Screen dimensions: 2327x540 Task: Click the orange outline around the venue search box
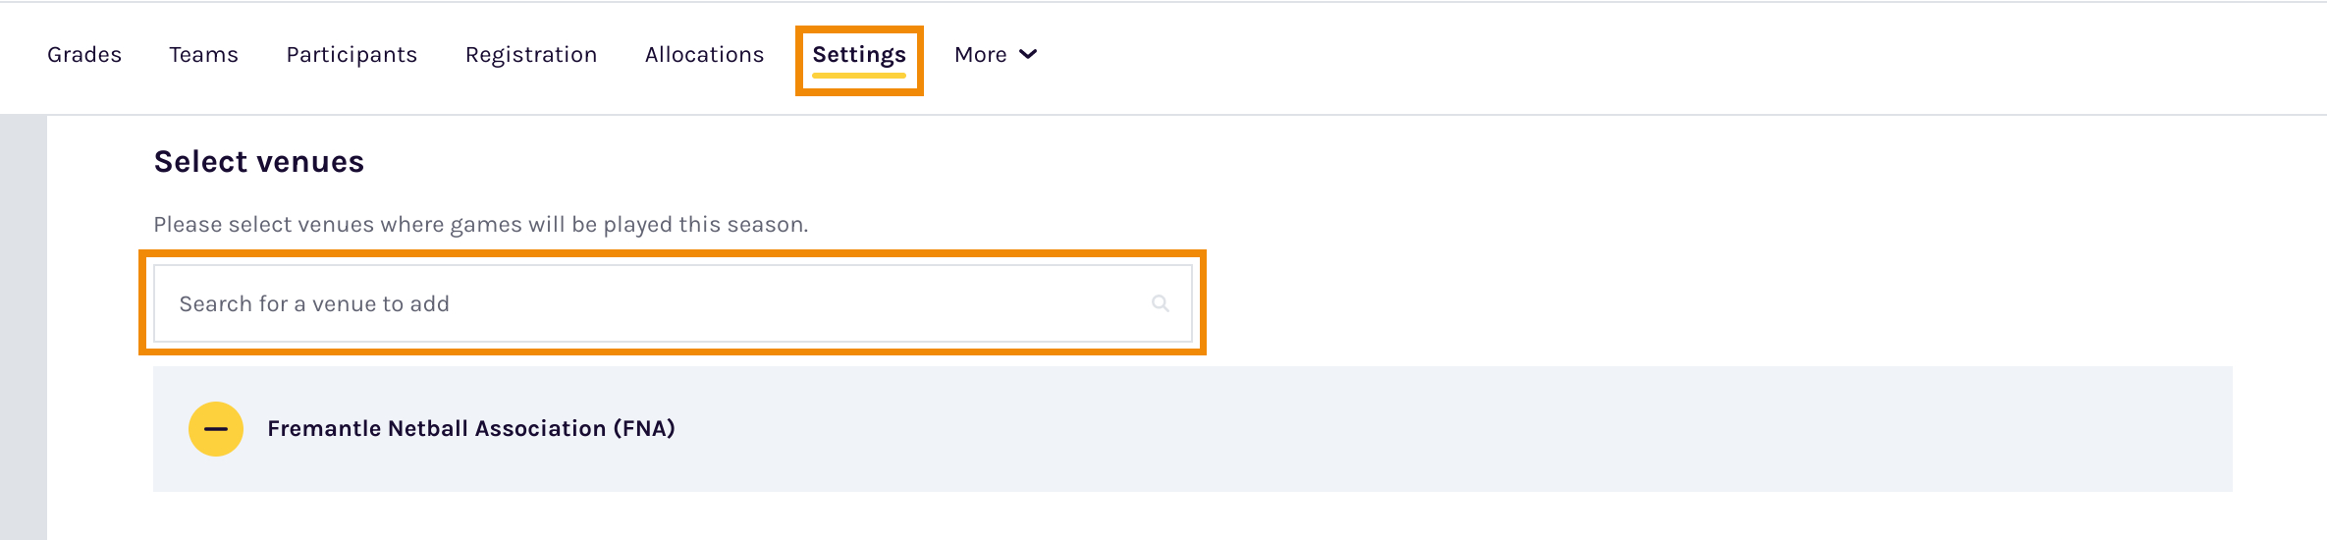click(673, 253)
